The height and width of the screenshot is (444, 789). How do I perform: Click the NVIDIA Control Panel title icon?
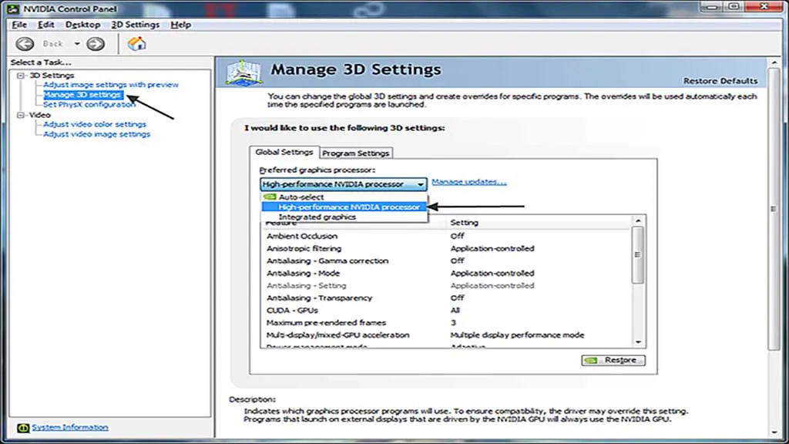point(12,8)
